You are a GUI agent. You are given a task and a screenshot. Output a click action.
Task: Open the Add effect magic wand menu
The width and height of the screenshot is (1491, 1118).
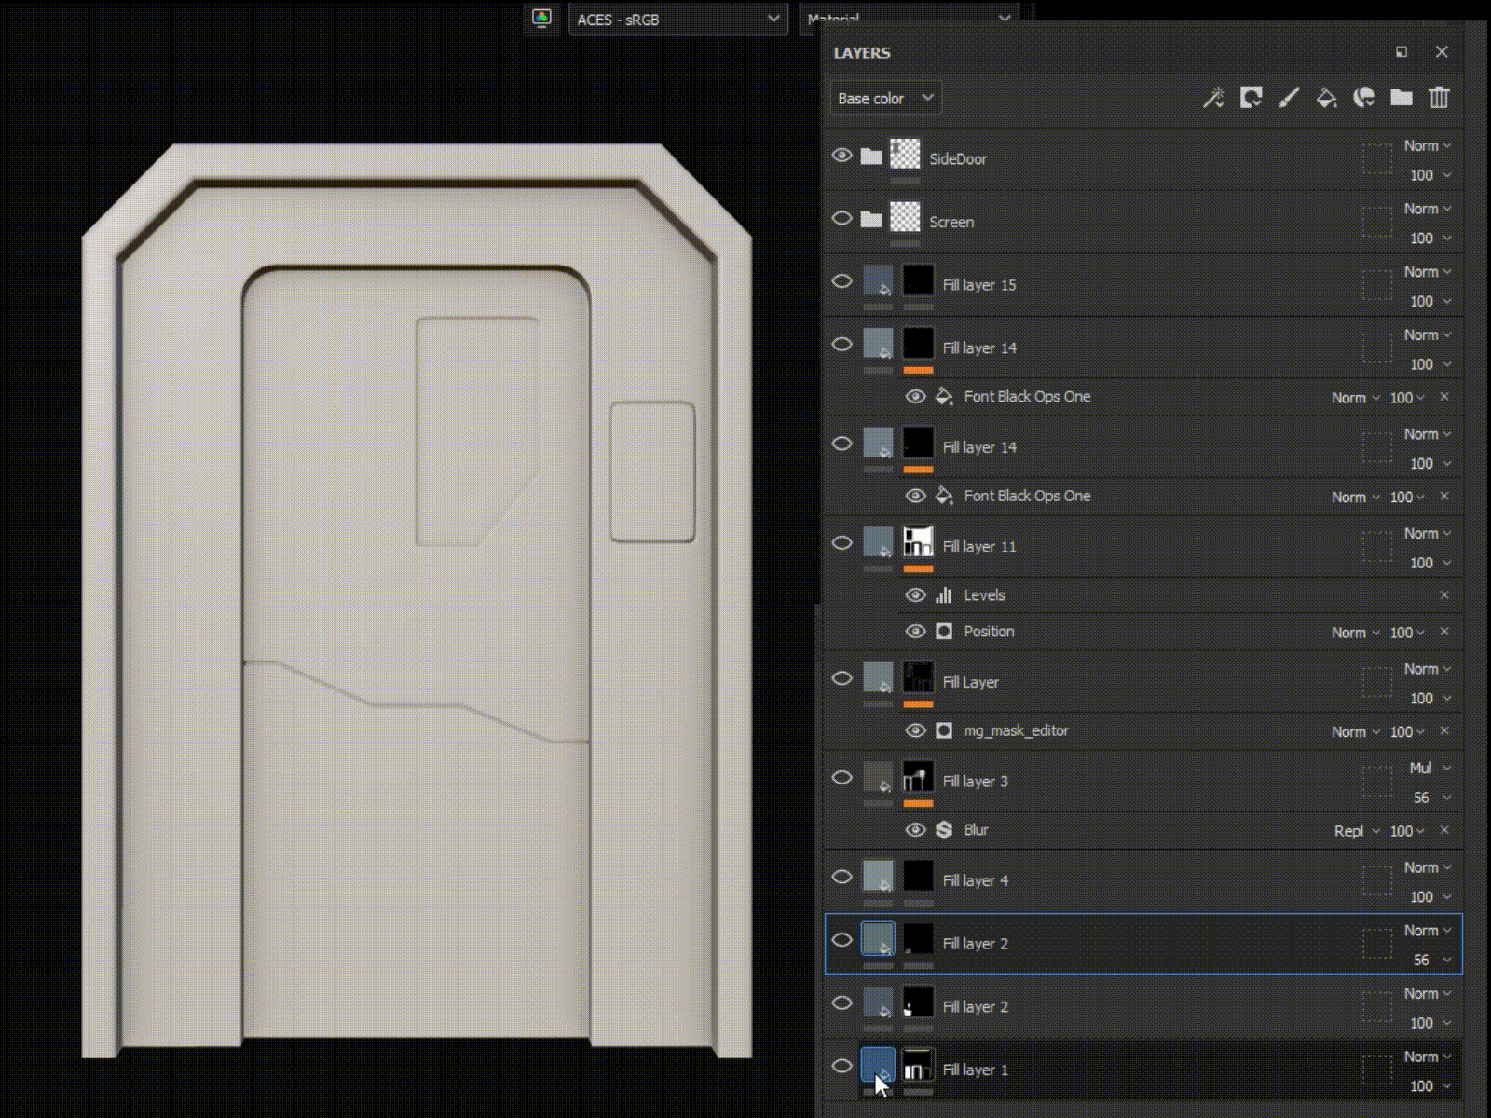click(x=1212, y=98)
